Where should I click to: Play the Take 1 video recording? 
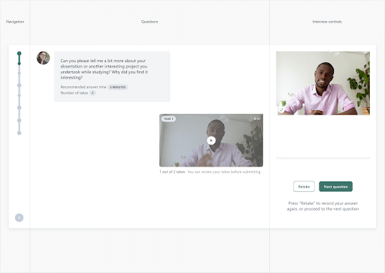click(211, 140)
